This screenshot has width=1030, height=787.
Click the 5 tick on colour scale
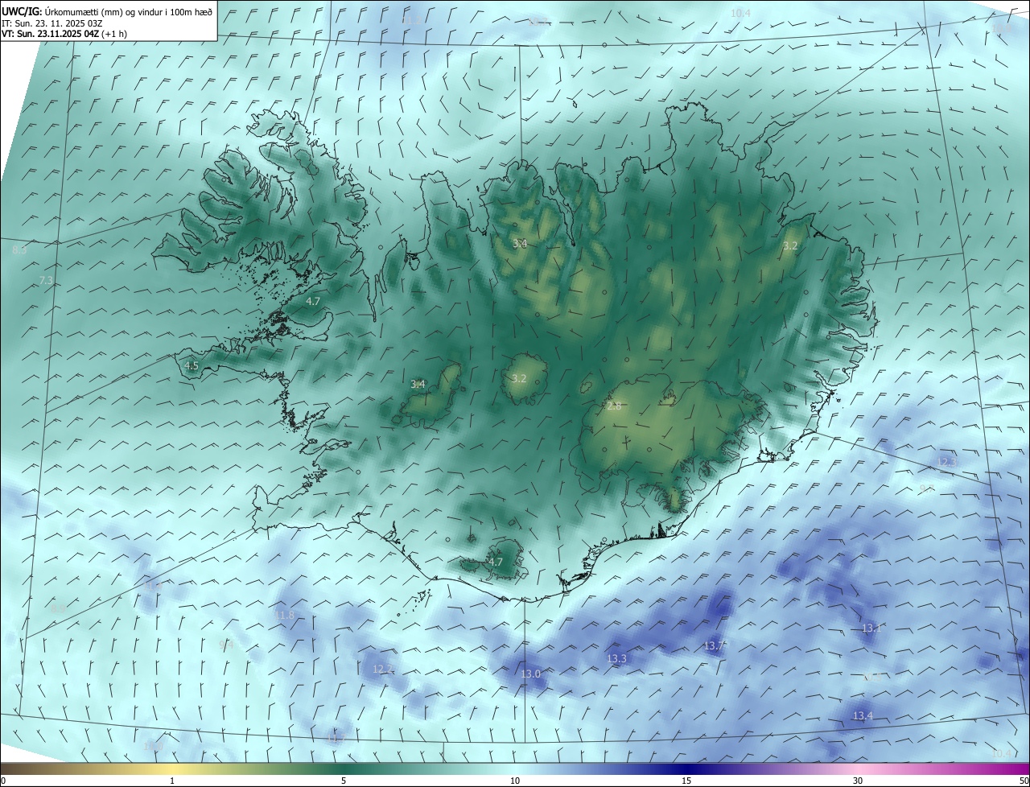(x=344, y=781)
